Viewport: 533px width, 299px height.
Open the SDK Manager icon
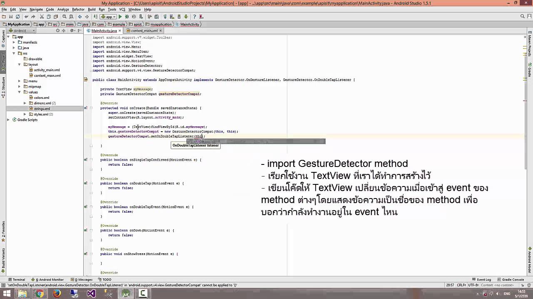click(179, 17)
